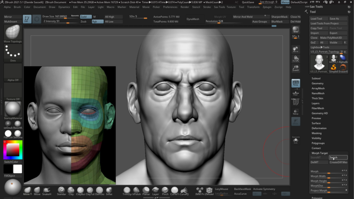Select the hPolish brush
Image resolution: width=354 pixels, height=199 pixels.
(x=136, y=190)
